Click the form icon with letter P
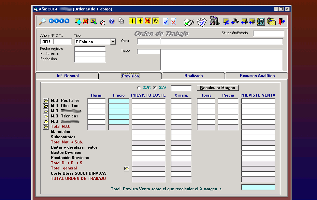Image resolution: width=317 pixels, height=200 pixels. [244, 21]
